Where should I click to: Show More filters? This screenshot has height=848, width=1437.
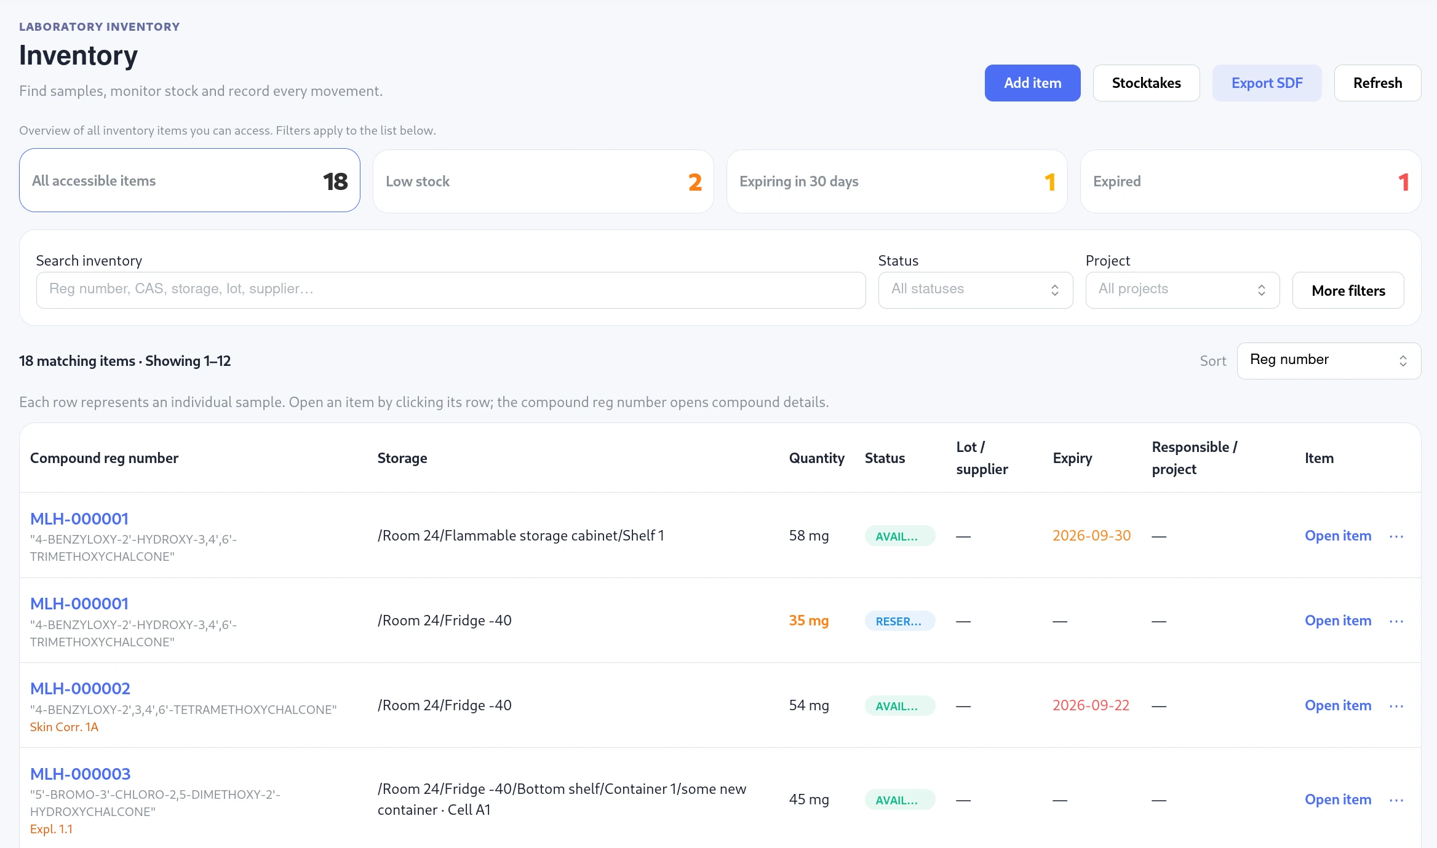pyautogui.click(x=1348, y=290)
